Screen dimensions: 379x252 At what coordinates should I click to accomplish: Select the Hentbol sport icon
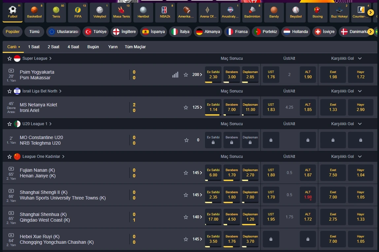tap(143, 12)
